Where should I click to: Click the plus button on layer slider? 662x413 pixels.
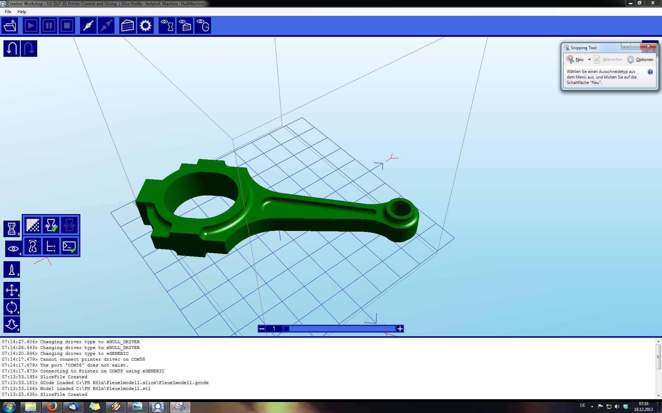point(400,329)
